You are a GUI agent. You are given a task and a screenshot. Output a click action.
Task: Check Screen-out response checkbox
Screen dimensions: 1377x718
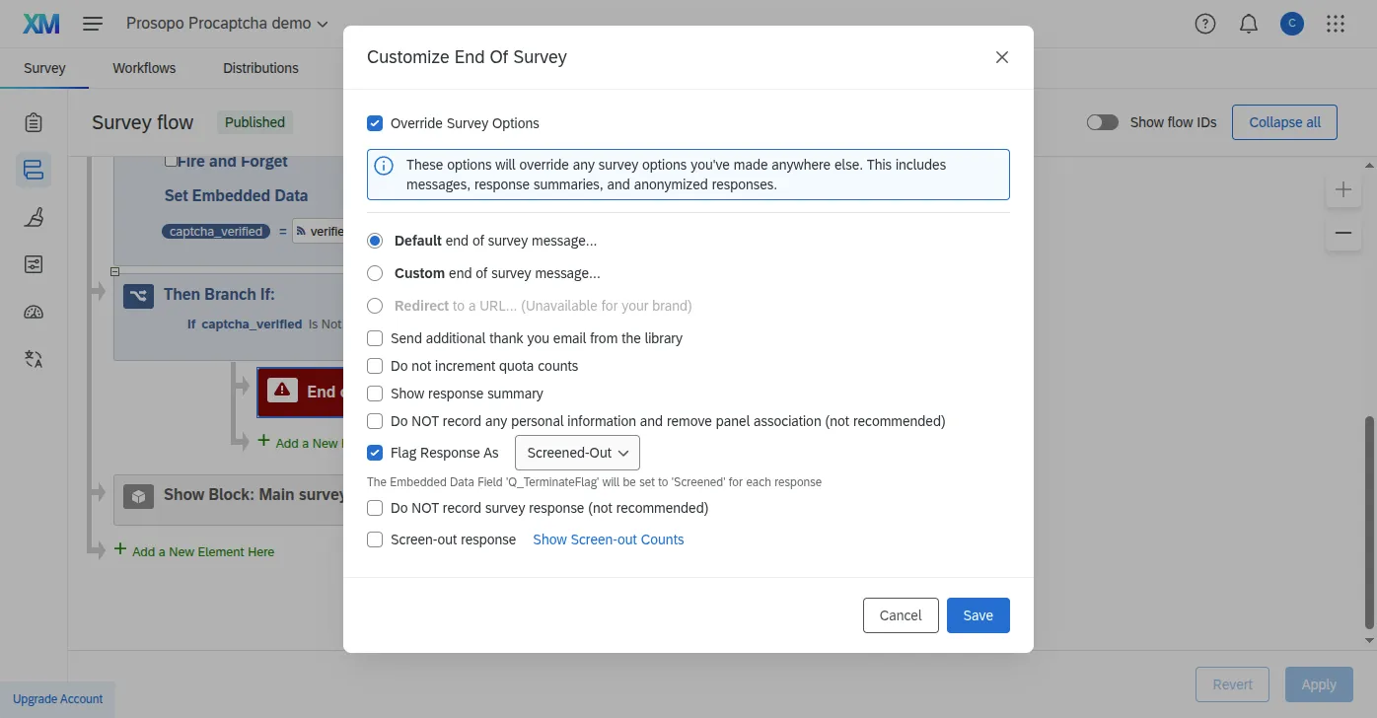coord(375,539)
